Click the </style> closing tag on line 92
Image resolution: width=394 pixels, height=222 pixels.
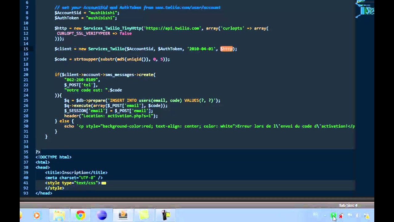[x=54, y=188]
